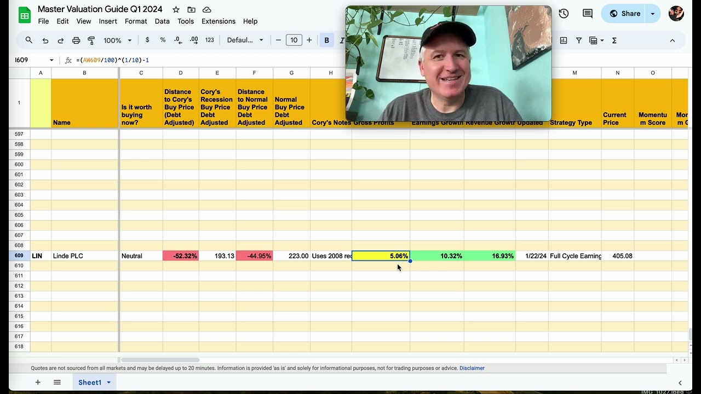Increase font size with plus button
Viewport: 701px width, 394px height.
[309, 40]
